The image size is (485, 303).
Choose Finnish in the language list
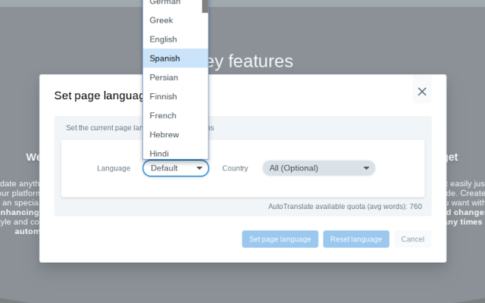pyautogui.click(x=175, y=96)
